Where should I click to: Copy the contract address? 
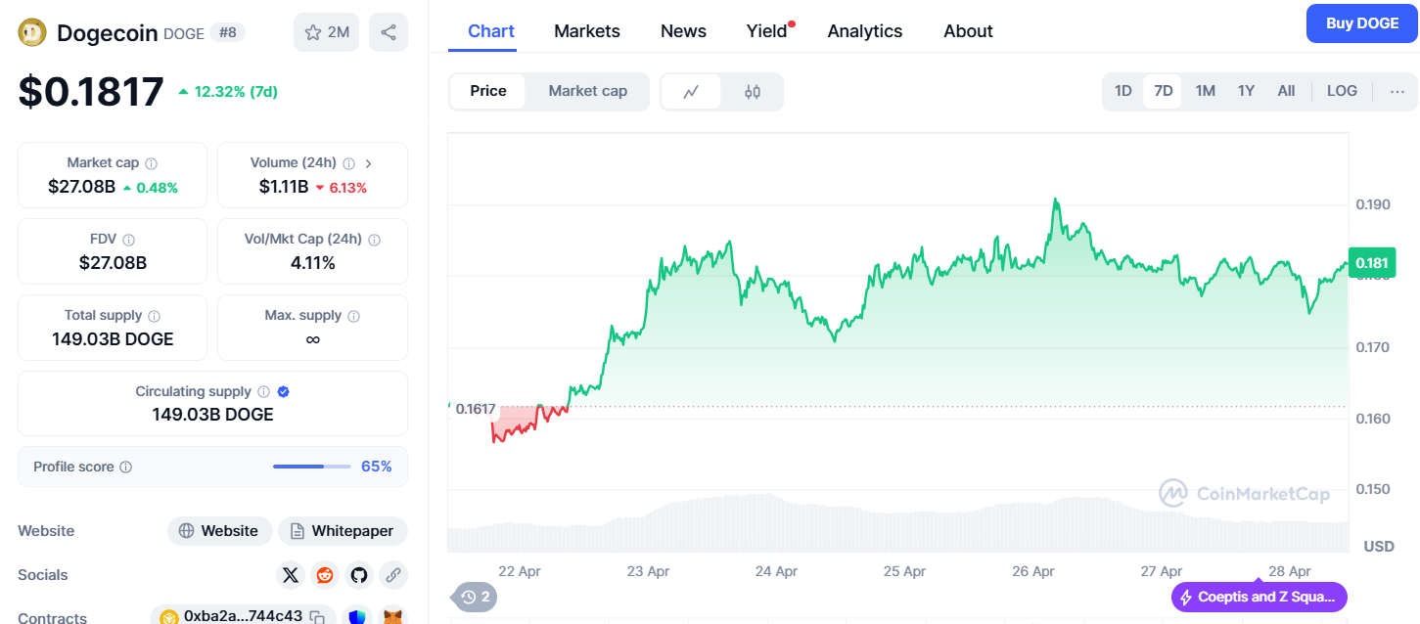pyautogui.click(x=317, y=617)
